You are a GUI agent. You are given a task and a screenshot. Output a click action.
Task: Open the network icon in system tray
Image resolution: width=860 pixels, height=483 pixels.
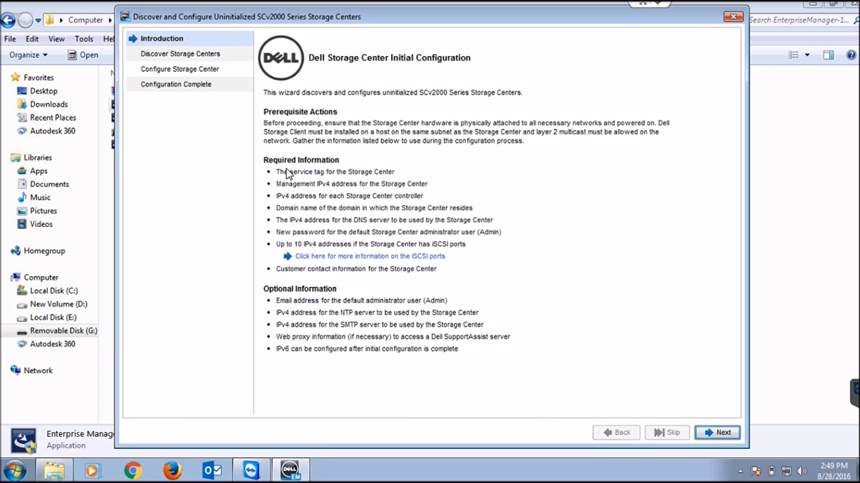click(x=787, y=470)
